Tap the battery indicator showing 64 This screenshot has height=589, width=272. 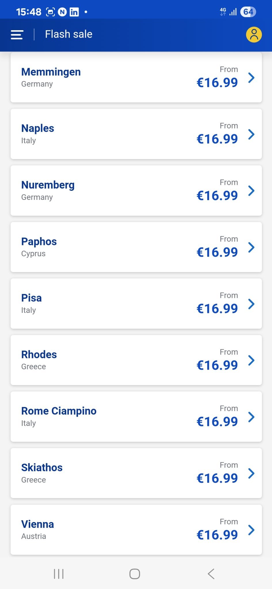point(248,12)
